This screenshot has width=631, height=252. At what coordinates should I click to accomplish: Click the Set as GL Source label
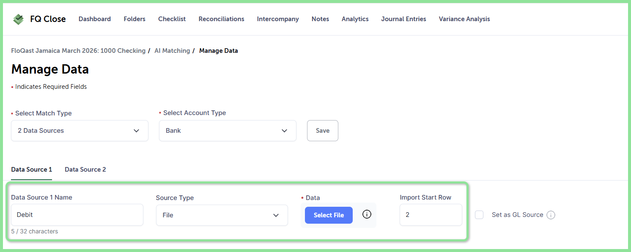click(x=517, y=215)
